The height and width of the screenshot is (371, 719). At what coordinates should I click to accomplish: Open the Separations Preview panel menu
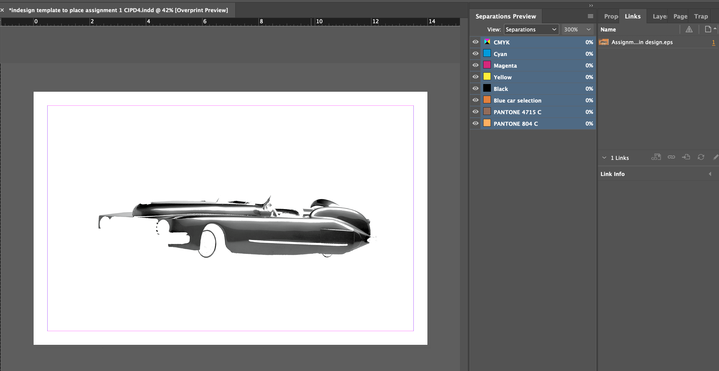point(590,16)
